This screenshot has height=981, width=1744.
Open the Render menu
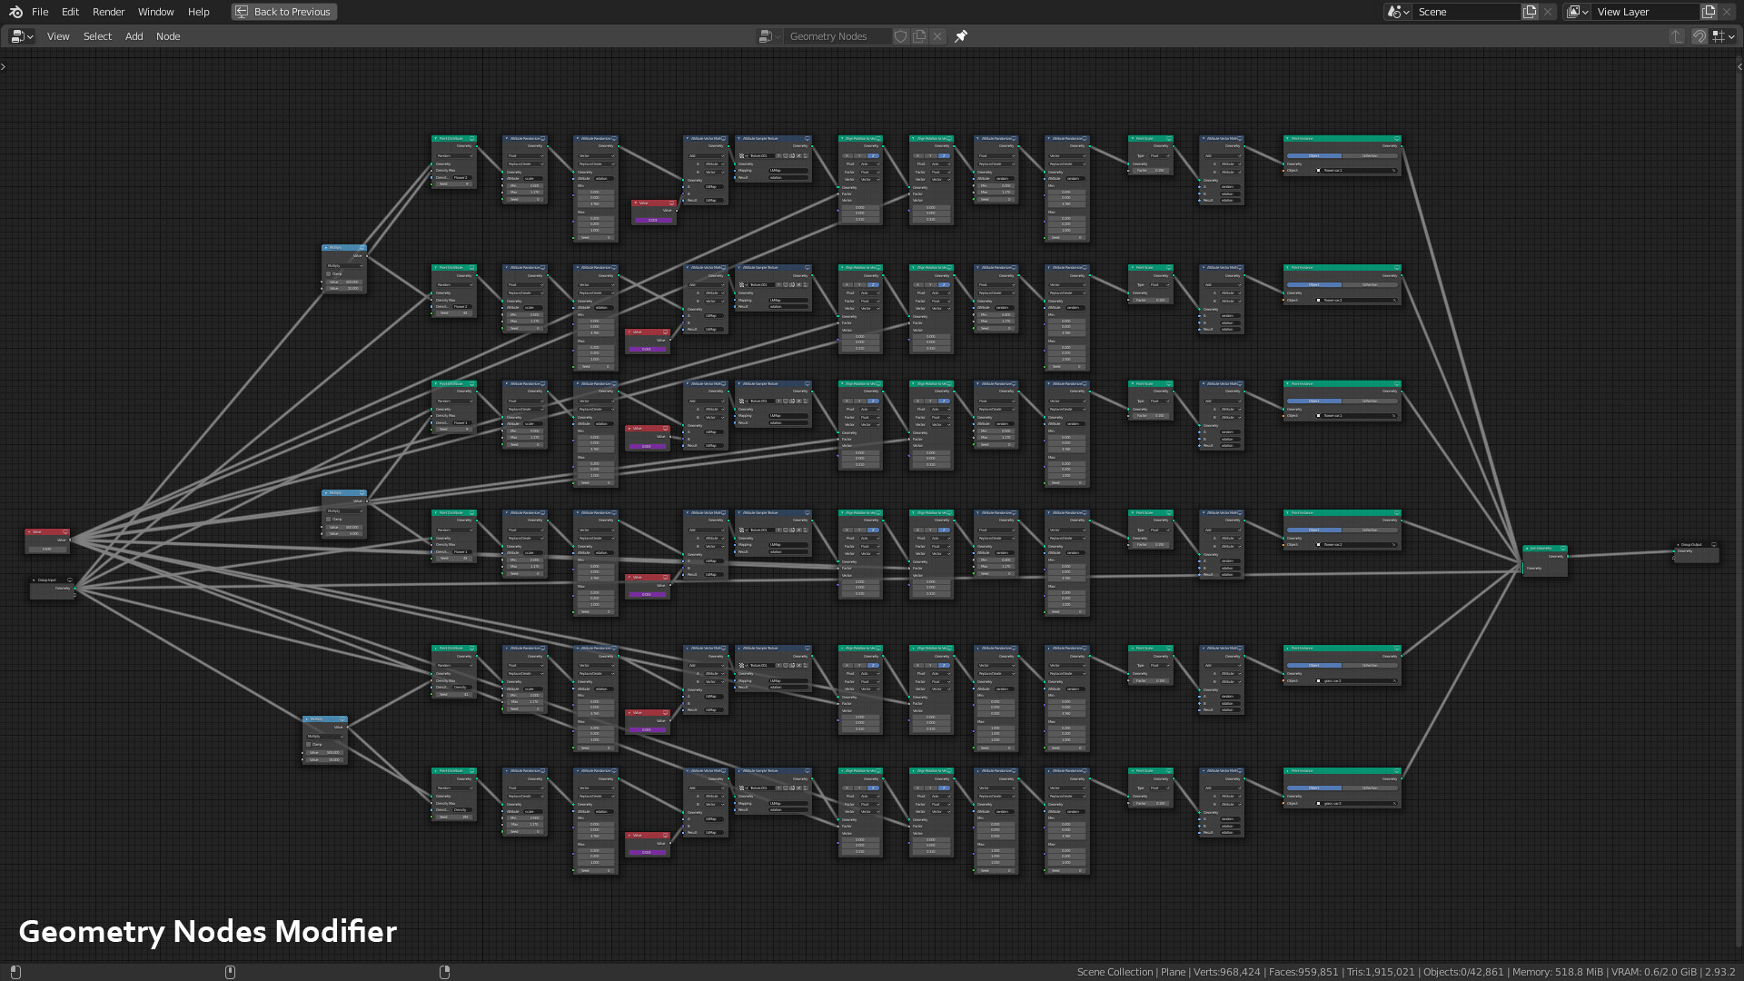coord(108,12)
